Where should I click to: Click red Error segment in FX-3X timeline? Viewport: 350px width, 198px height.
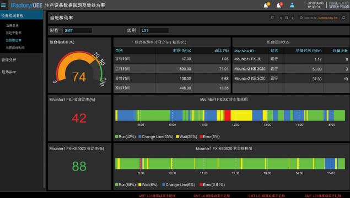tap(228, 116)
